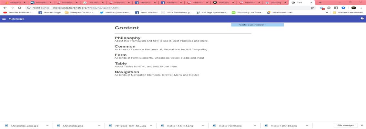Image resolution: width=366 pixels, height=129 pixels.
Task: Open the Navigation section
Action: (127, 72)
